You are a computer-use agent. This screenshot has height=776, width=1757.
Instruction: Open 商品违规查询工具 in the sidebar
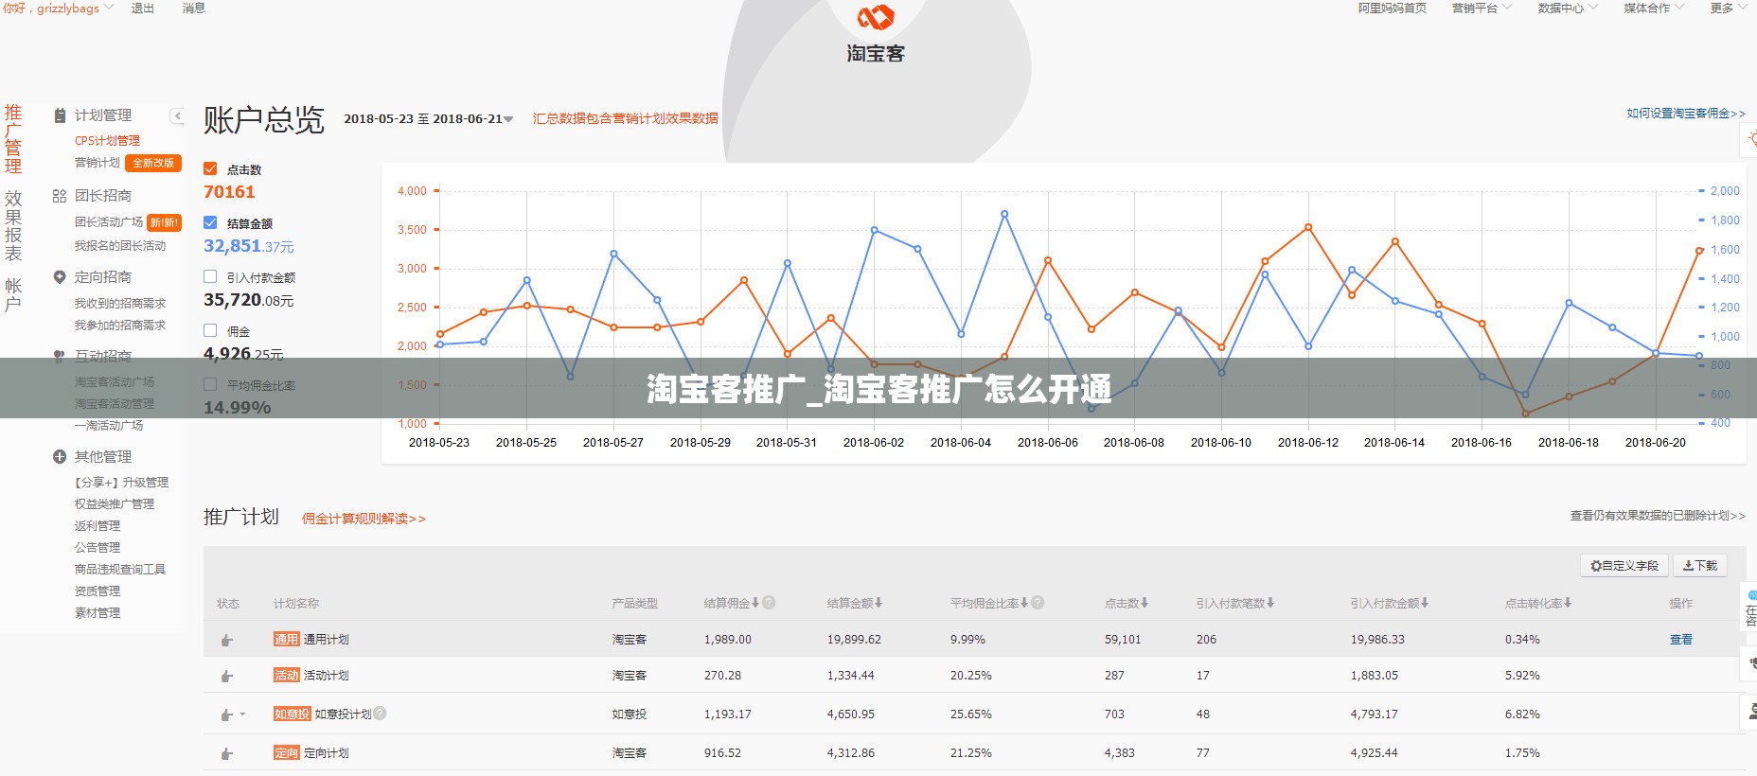(120, 570)
